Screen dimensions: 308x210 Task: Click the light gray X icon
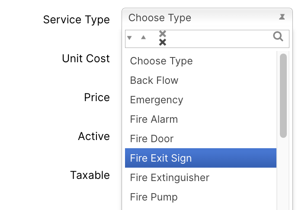click(x=163, y=34)
